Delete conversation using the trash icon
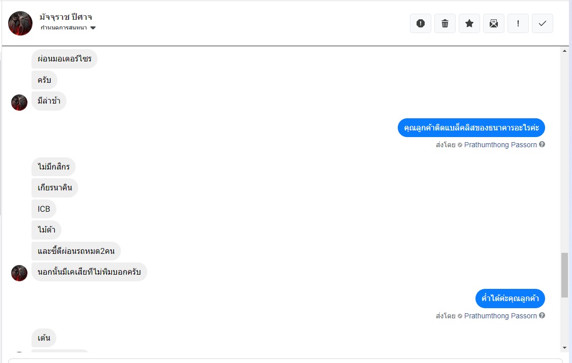The image size is (572, 363). [445, 23]
